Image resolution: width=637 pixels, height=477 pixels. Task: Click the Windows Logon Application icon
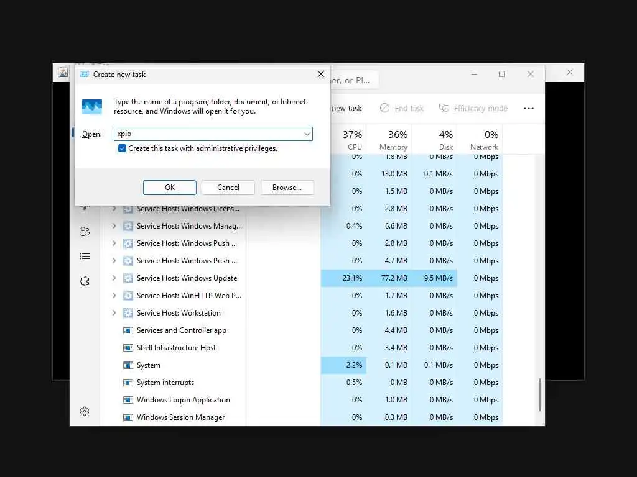pos(128,400)
